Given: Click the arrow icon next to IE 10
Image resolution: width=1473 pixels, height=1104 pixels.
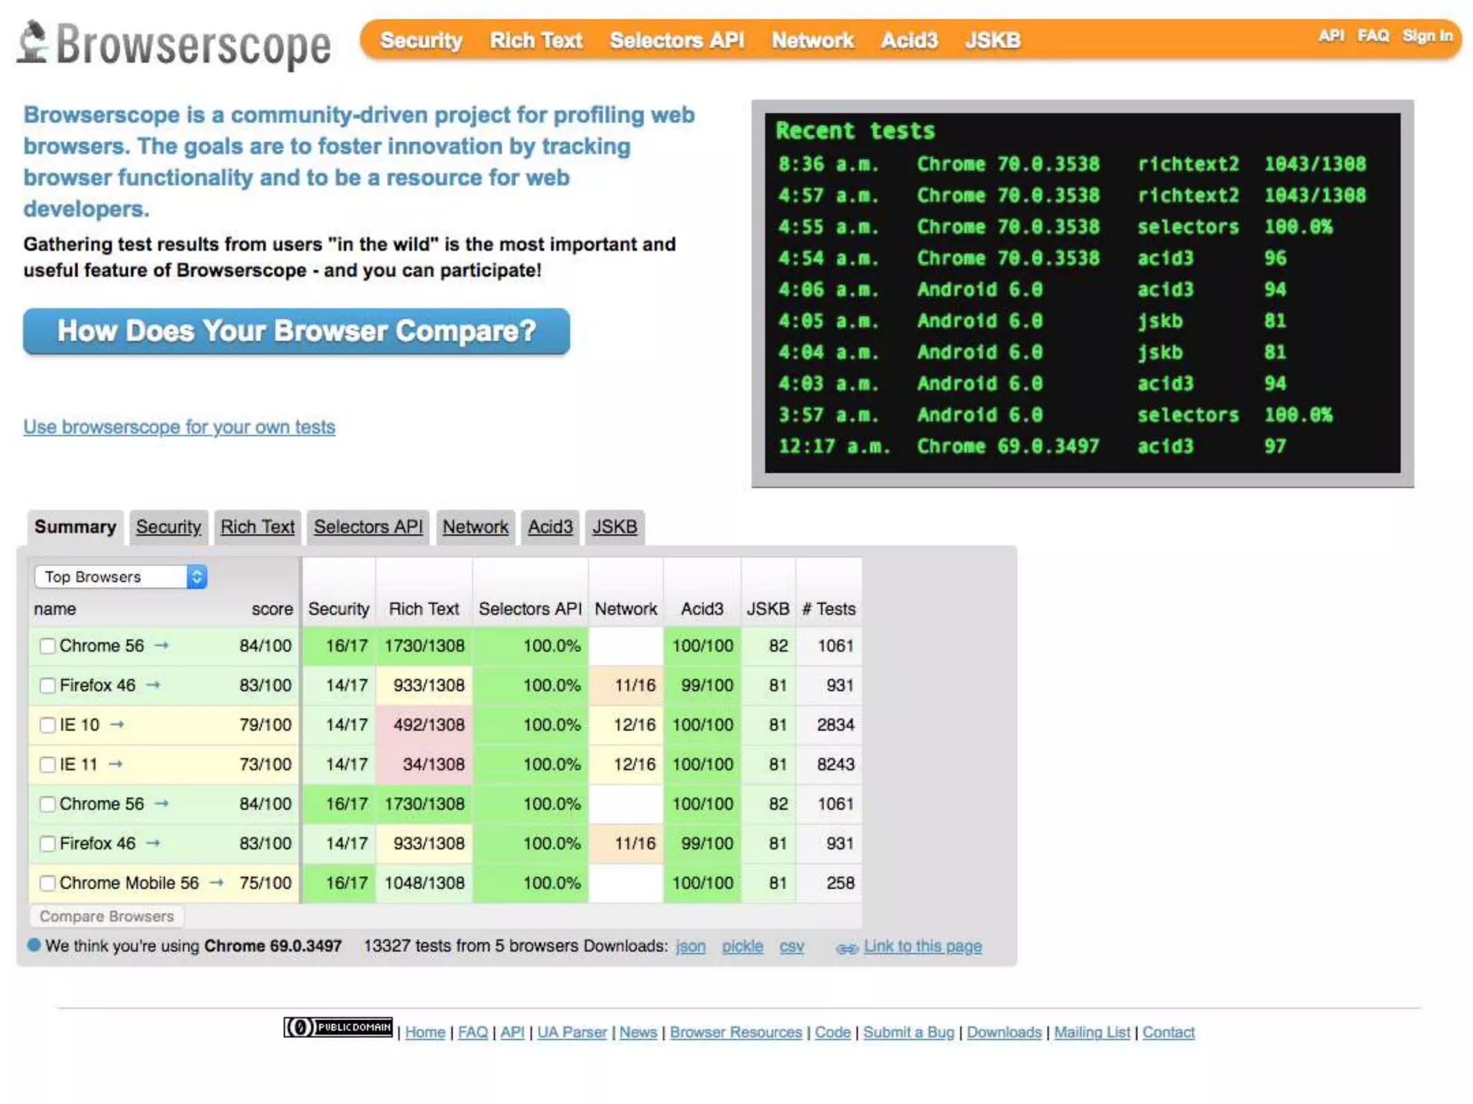Looking at the screenshot, I should click(117, 724).
